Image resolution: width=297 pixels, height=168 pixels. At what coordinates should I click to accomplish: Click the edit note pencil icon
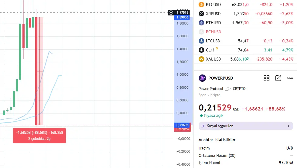pos(278,78)
